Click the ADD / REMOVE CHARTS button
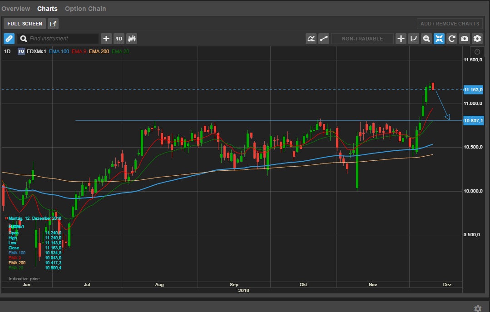Viewport: 490px width, 312px height. click(x=450, y=24)
